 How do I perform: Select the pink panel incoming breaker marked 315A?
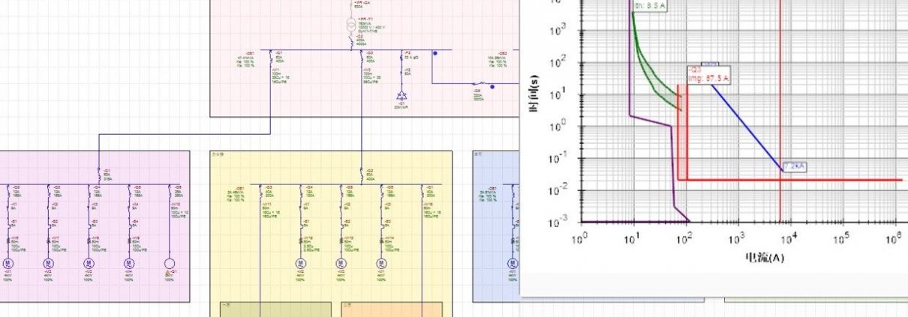click(x=98, y=175)
